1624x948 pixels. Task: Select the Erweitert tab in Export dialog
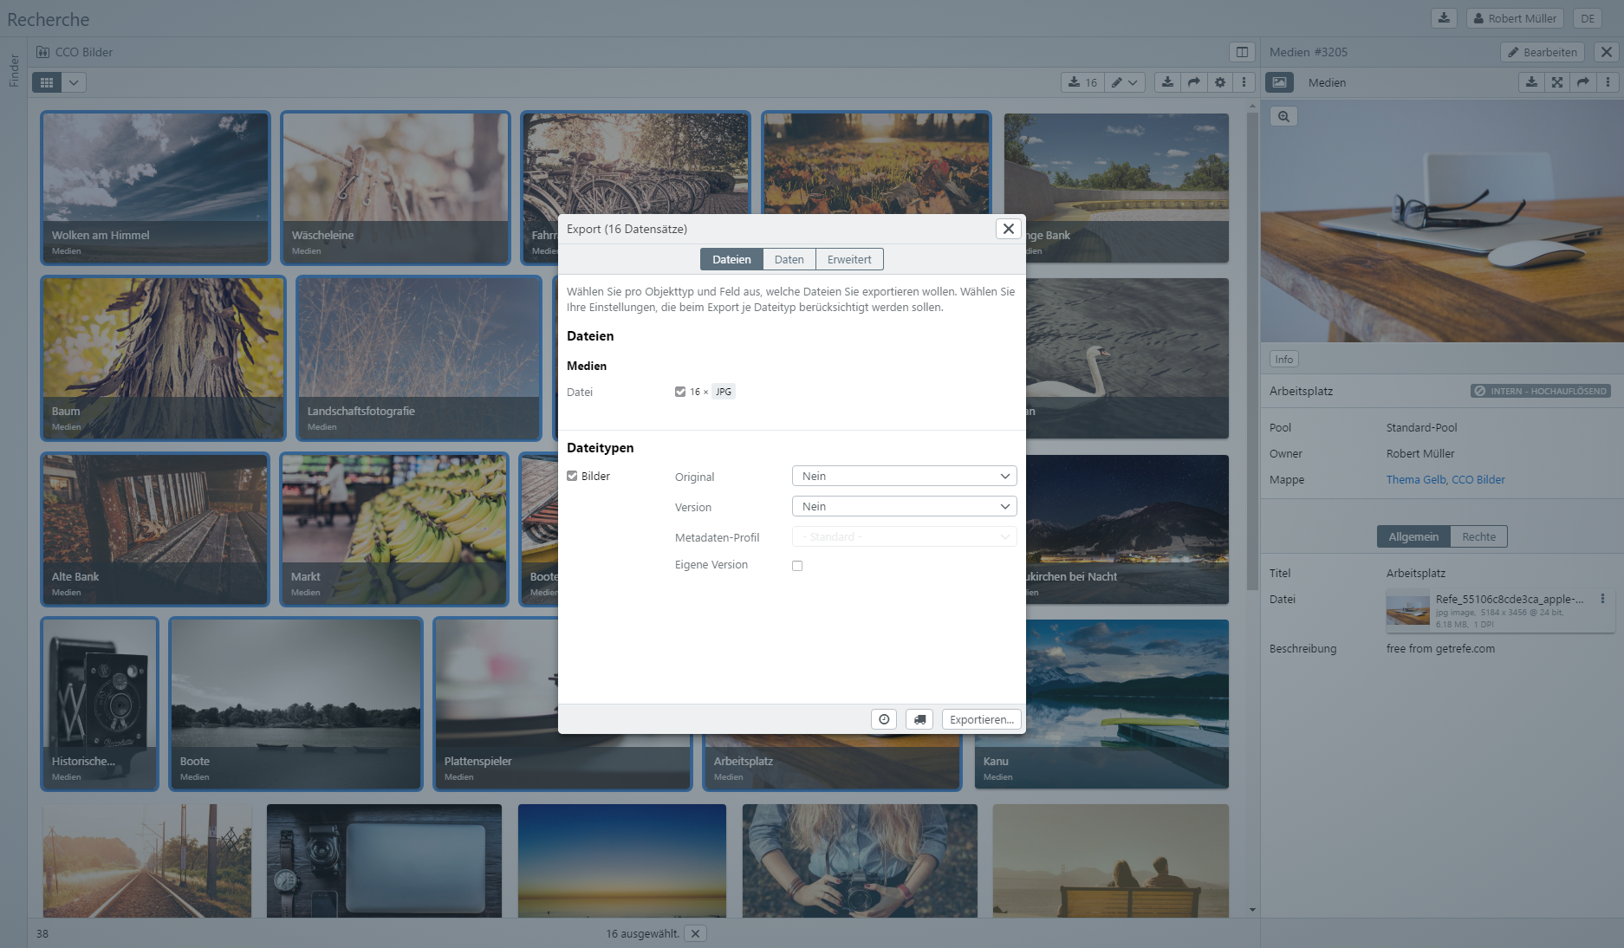click(849, 259)
